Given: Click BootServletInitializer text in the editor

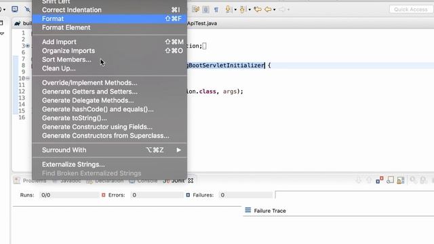Looking at the screenshot, I should click(226, 66).
